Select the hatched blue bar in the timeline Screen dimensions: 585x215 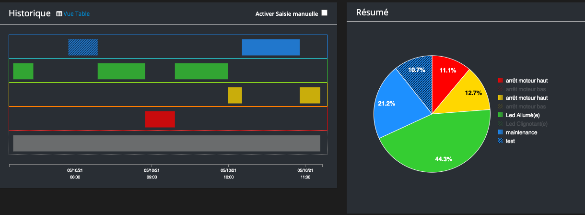click(x=83, y=47)
